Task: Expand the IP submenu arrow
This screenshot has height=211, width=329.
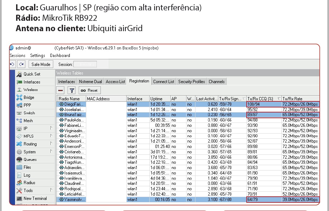Action: [51, 128]
